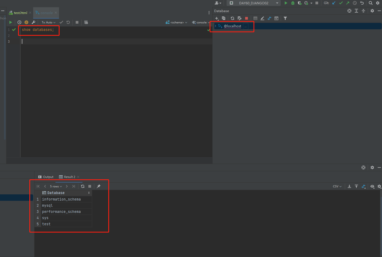This screenshot has width=382, height=257.
Task: Open table editor icon in Database toolbar
Action: 255,18
